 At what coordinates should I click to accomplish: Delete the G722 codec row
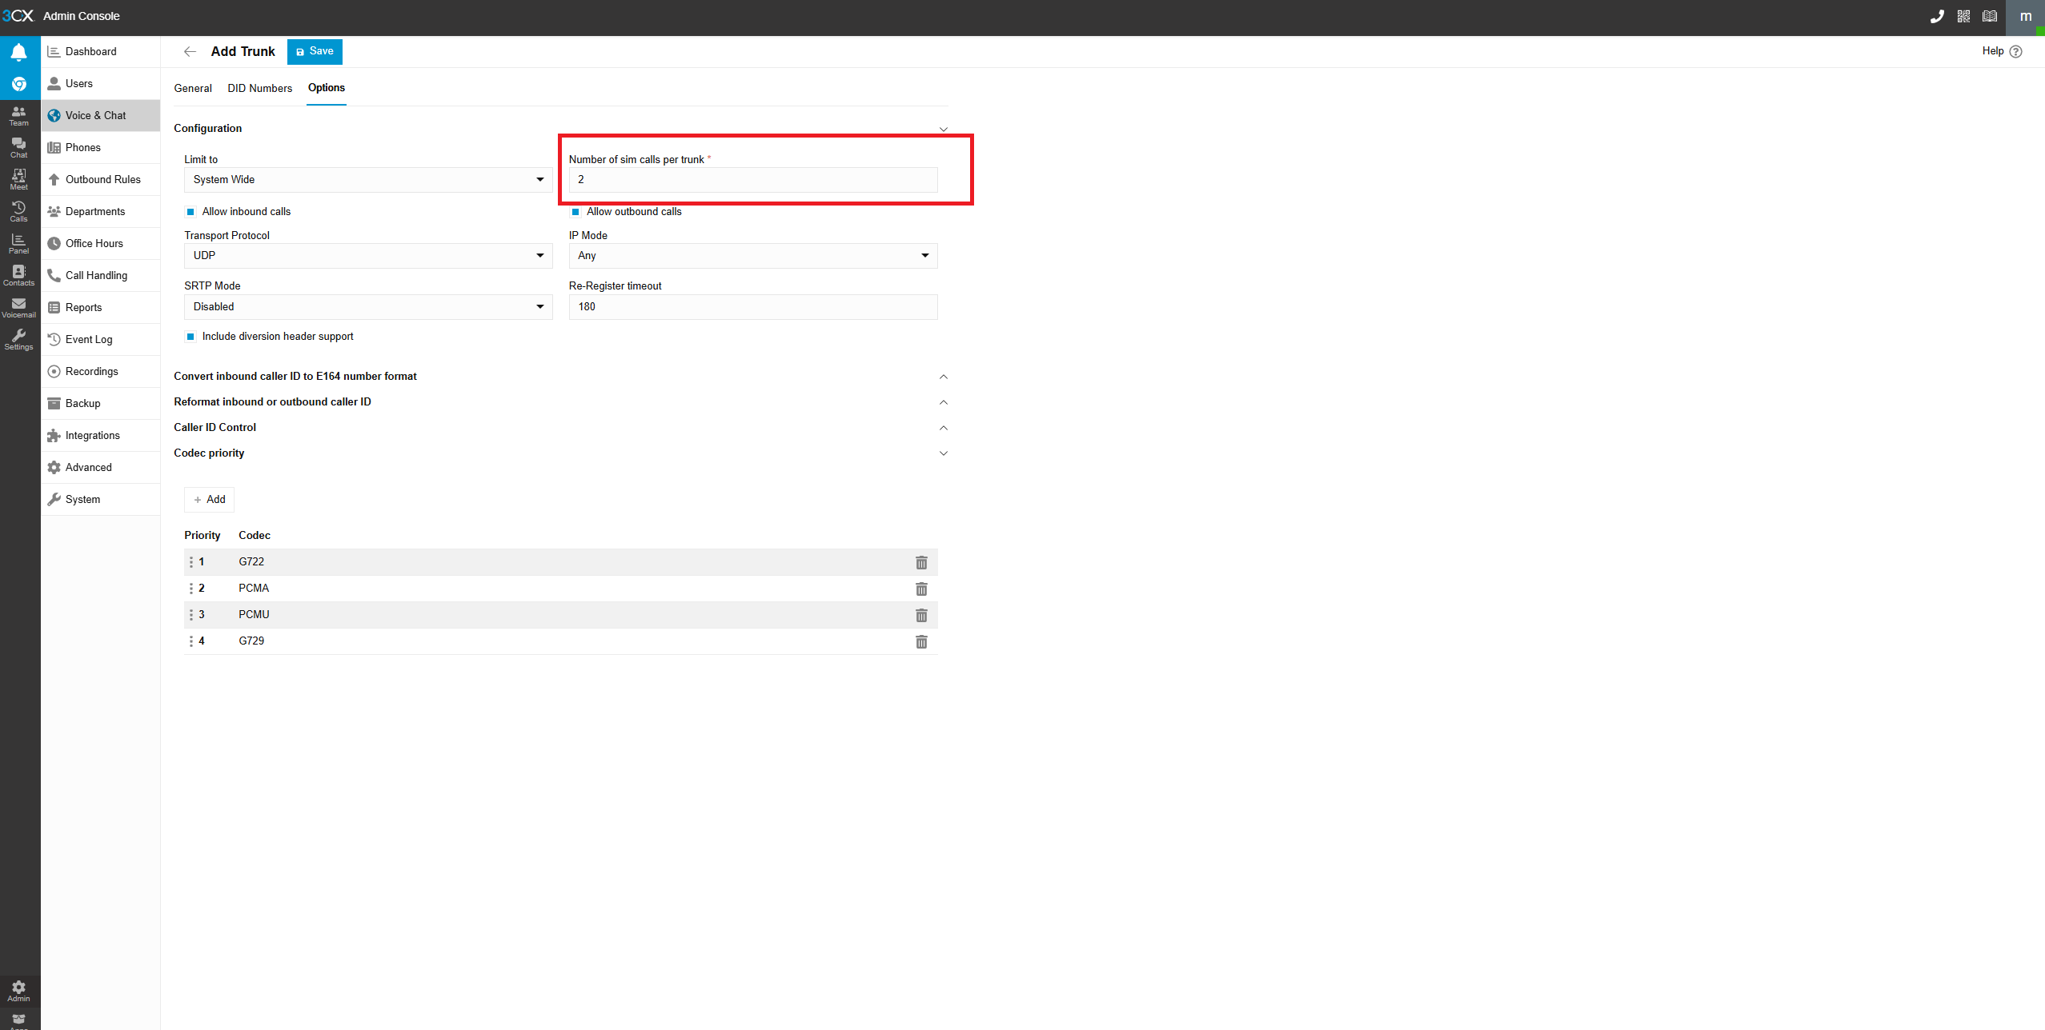[x=921, y=562]
